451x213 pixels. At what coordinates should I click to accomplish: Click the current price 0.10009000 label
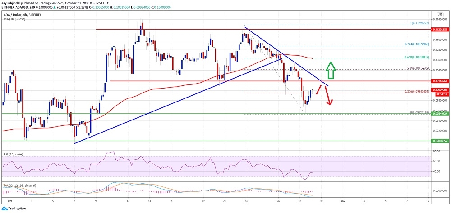(x=439, y=89)
